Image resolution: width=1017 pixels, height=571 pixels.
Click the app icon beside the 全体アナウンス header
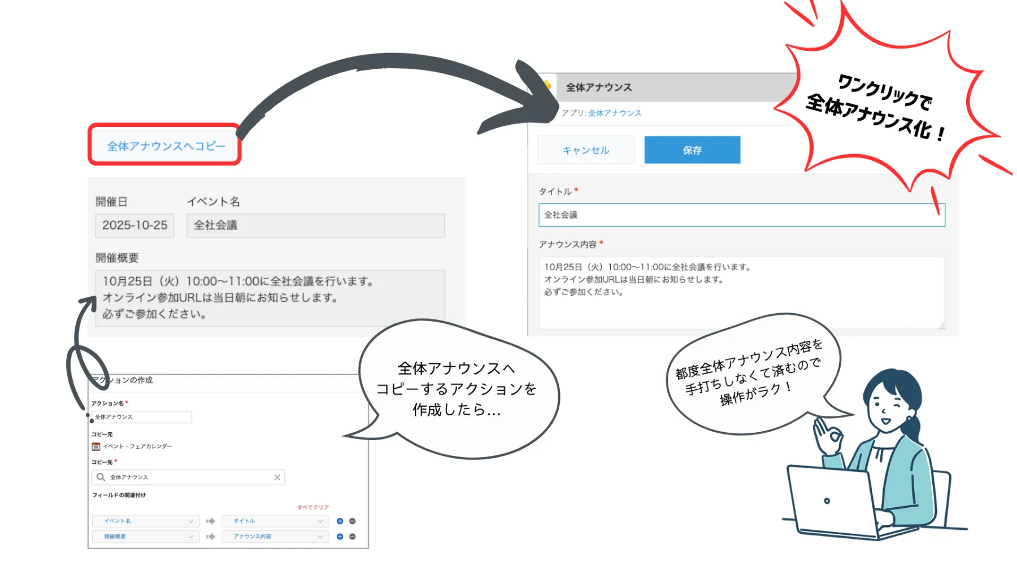tap(547, 85)
